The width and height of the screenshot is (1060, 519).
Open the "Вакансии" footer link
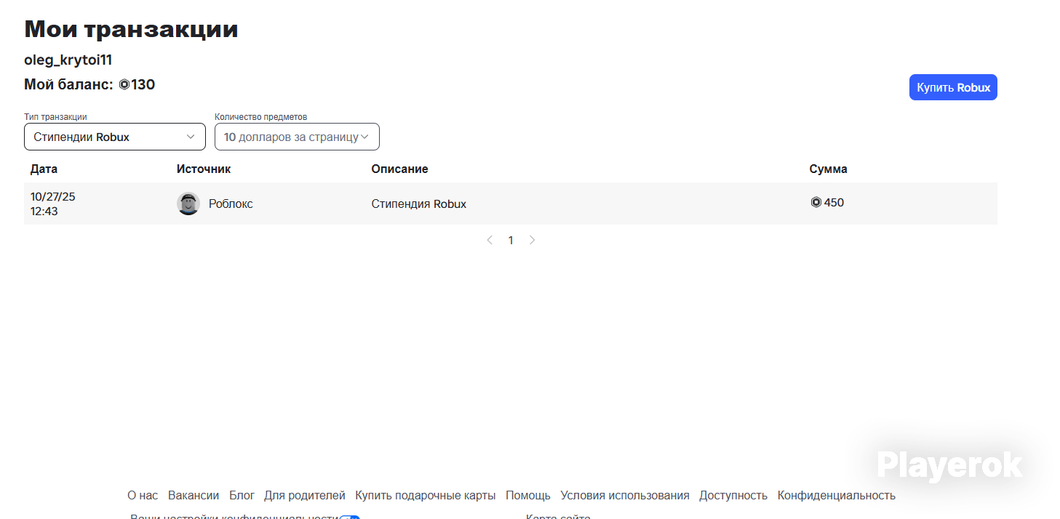point(194,495)
